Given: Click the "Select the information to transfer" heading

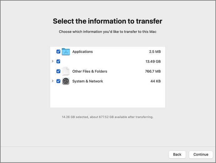Looking at the screenshot, I should pos(108,21).
